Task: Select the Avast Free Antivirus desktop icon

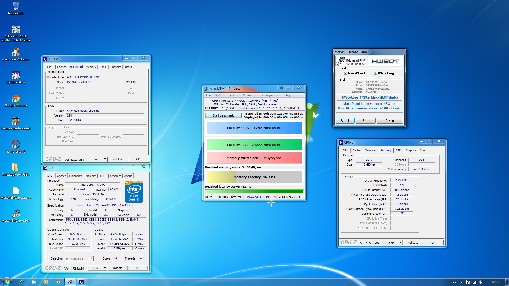Action: (16, 55)
